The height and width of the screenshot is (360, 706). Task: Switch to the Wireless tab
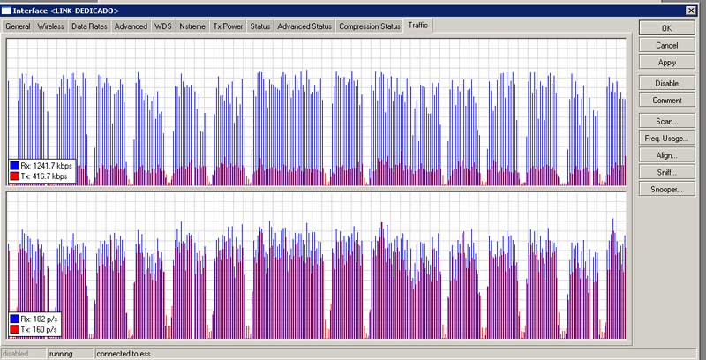[x=50, y=26]
